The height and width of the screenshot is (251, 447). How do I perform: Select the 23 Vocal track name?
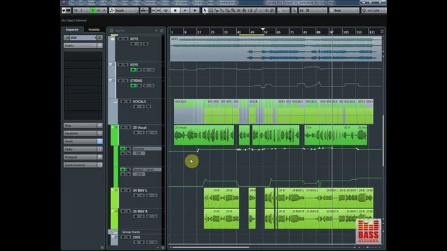(x=140, y=128)
